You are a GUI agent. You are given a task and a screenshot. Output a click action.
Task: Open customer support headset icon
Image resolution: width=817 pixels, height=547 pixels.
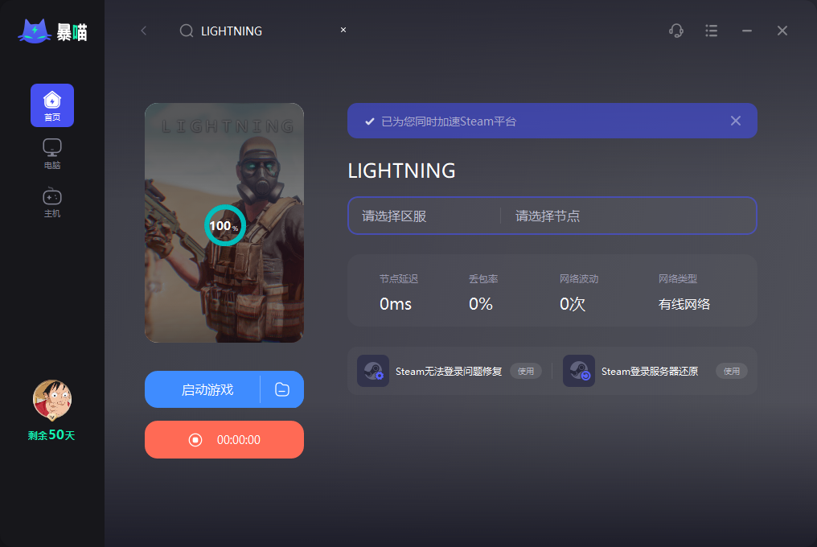point(676,31)
